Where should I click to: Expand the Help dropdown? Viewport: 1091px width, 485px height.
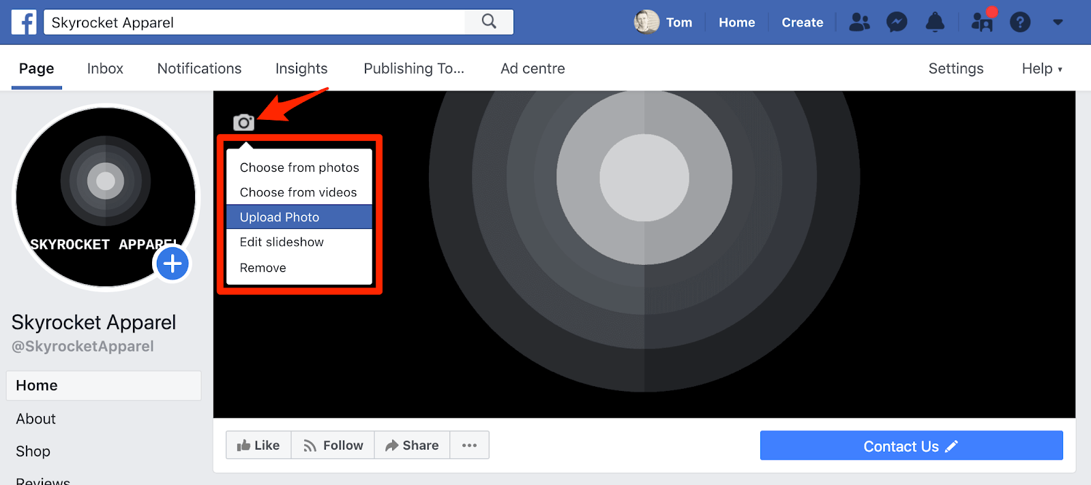[x=1042, y=68]
